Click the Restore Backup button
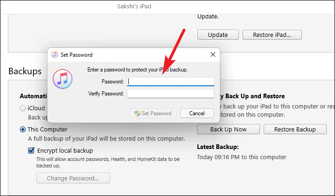Viewport: 335px width, 196px height. [x=295, y=130]
